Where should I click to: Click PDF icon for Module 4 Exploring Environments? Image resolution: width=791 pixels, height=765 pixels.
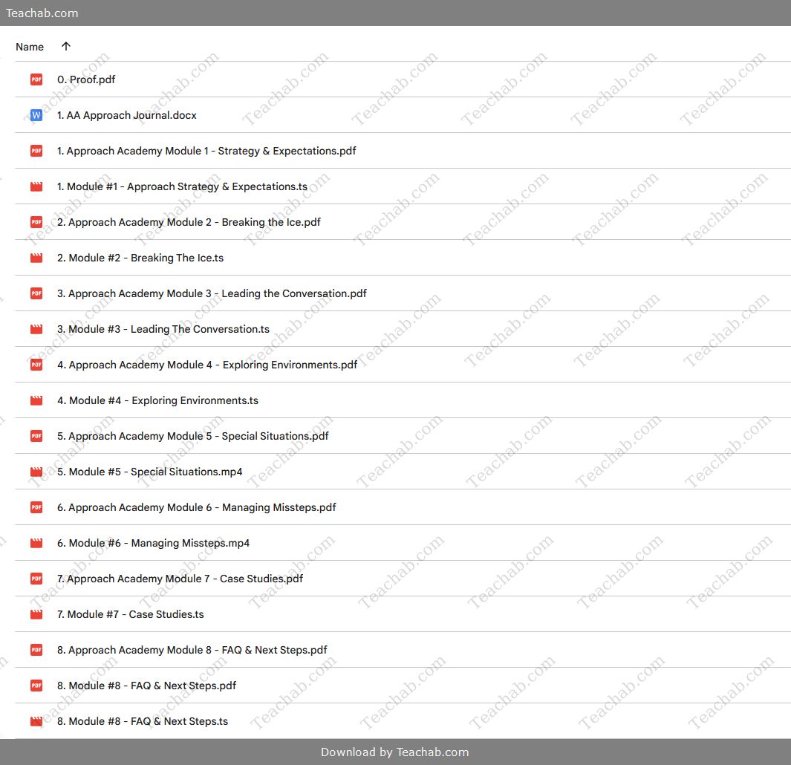(x=36, y=365)
